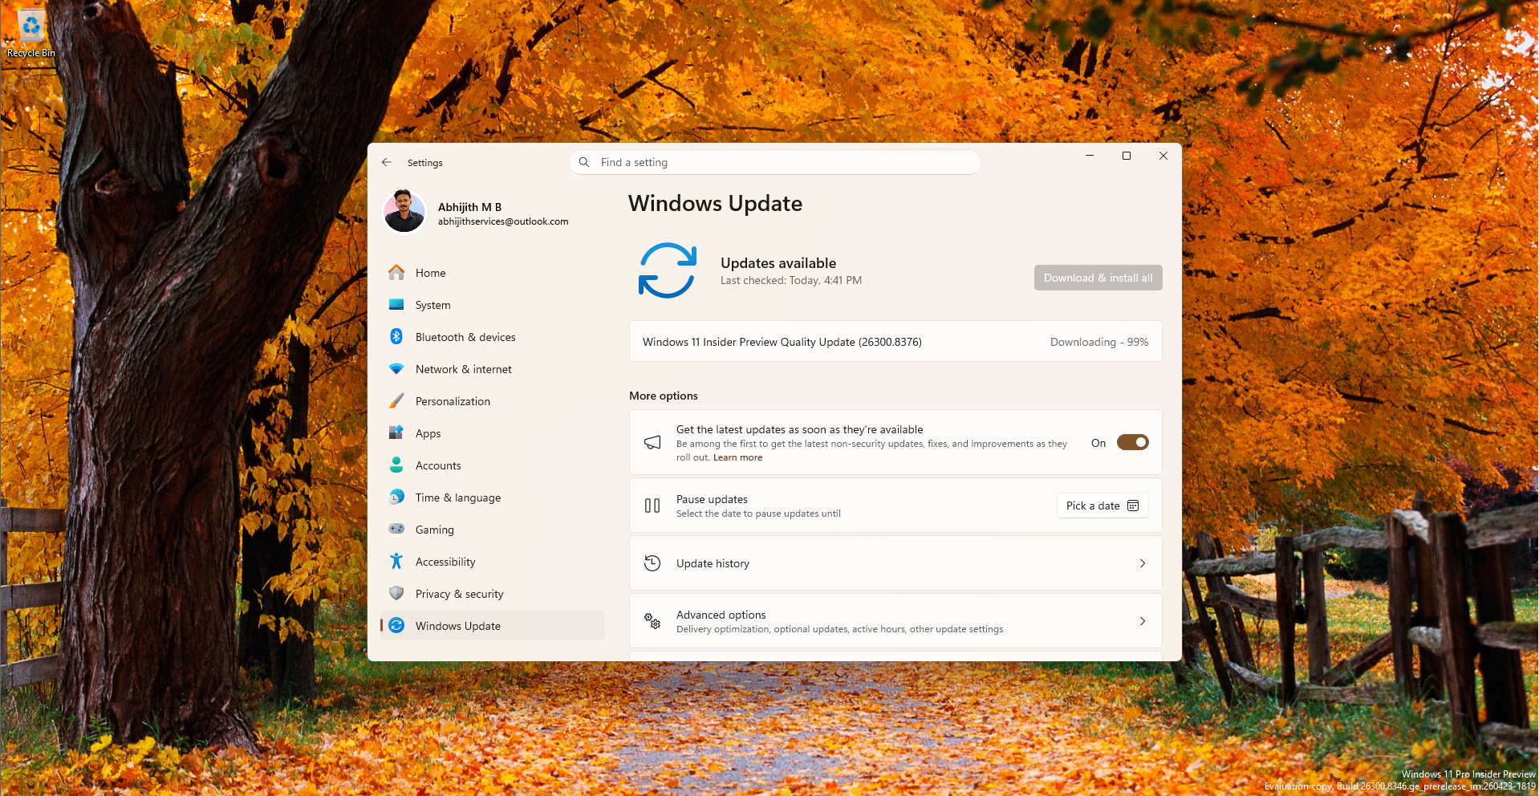Click the search magnifier icon

[584, 162]
